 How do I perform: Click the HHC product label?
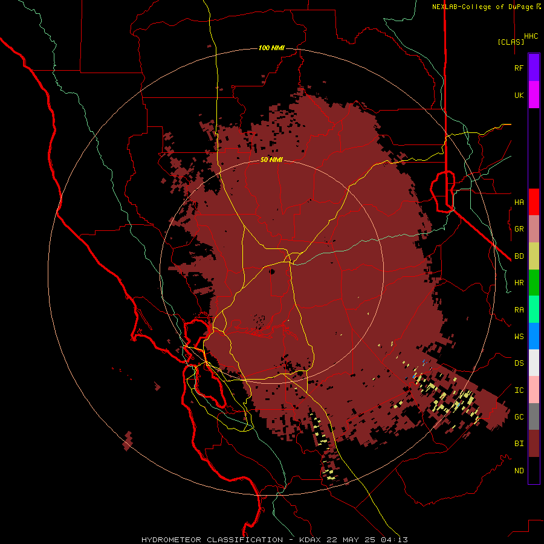tap(531, 36)
